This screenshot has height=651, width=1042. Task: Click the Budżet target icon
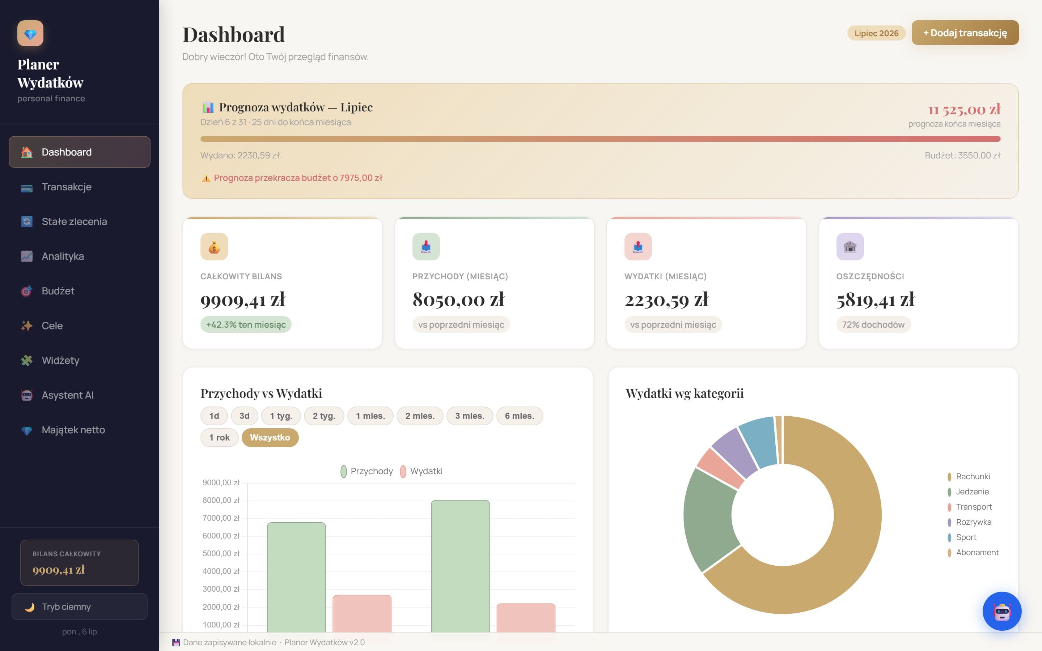pos(27,291)
